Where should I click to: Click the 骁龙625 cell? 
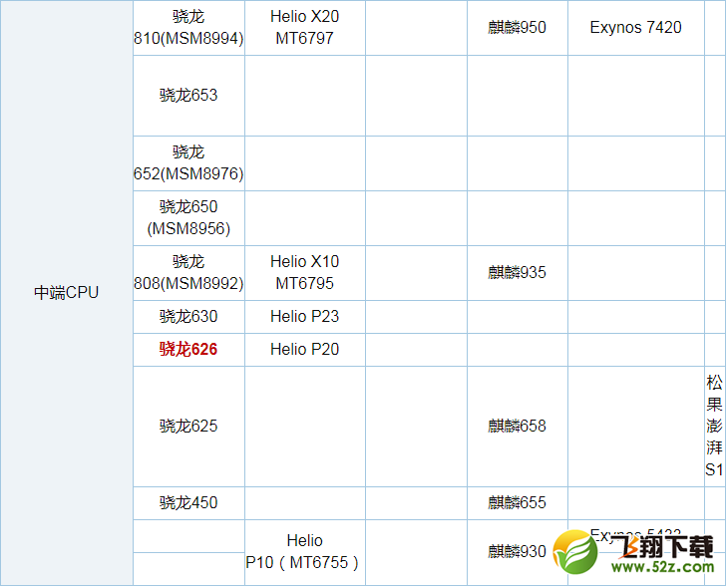click(188, 427)
